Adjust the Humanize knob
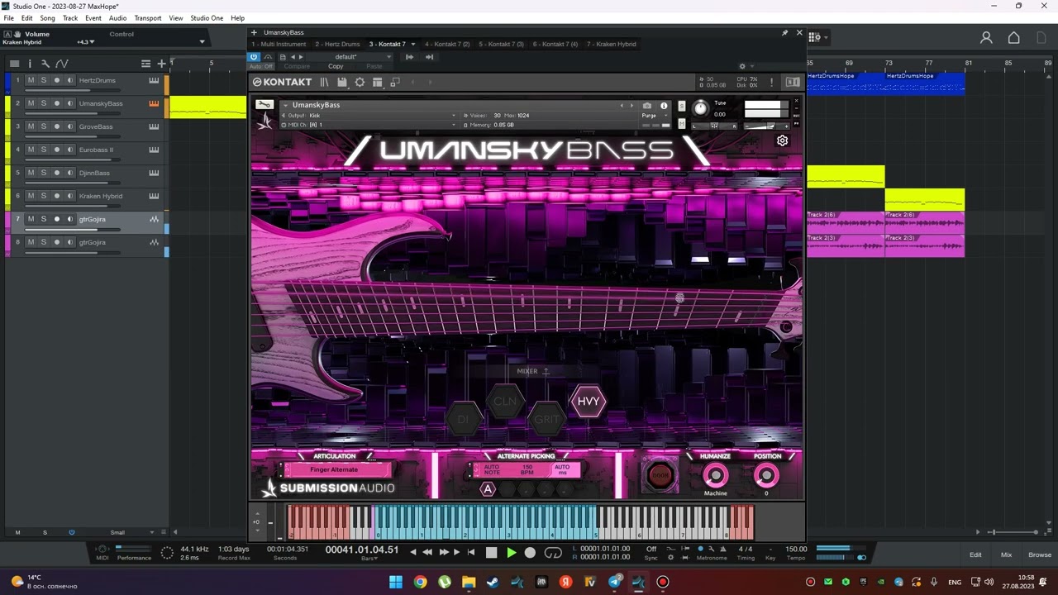 tap(715, 476)
